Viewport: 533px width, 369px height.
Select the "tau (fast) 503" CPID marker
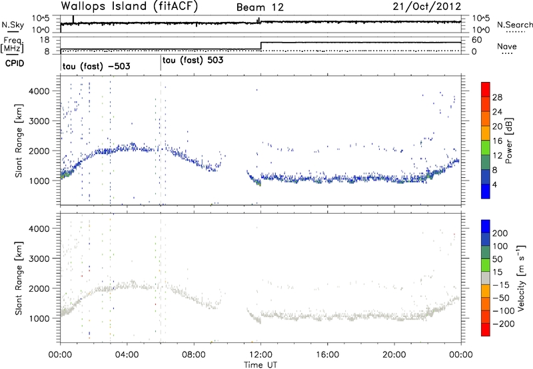point(193,60)
